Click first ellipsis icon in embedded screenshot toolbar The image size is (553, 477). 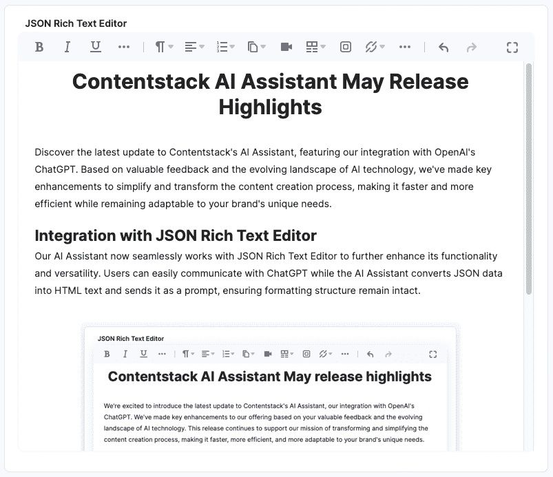tap(162, 354)
